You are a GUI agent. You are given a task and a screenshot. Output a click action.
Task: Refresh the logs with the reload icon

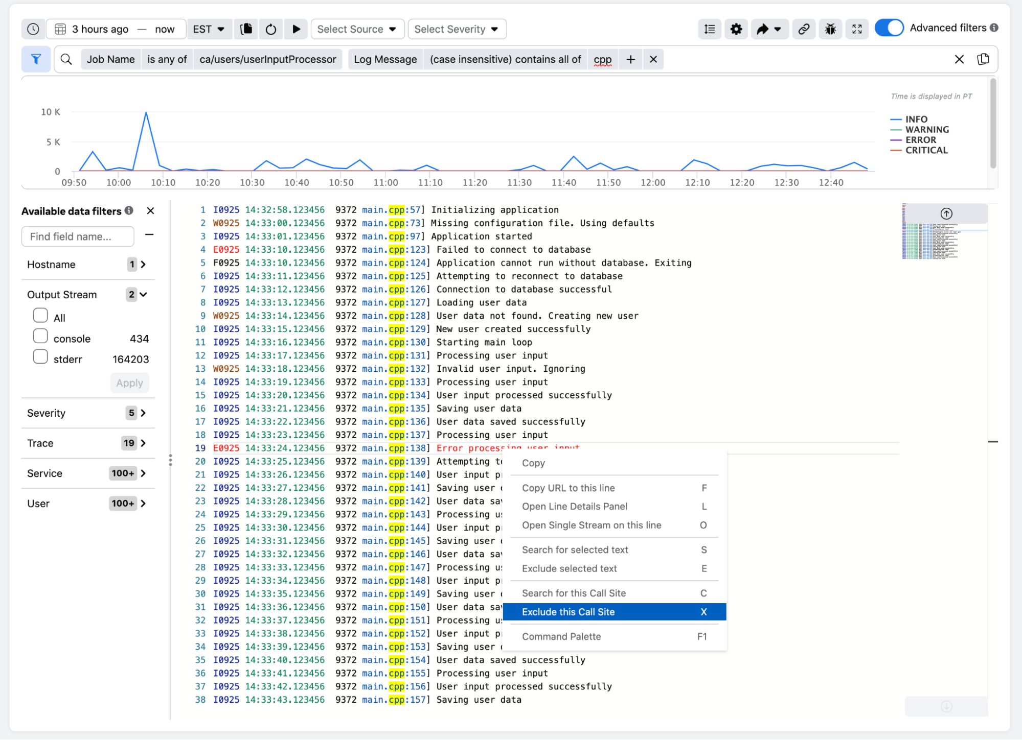tap(271, 29)
